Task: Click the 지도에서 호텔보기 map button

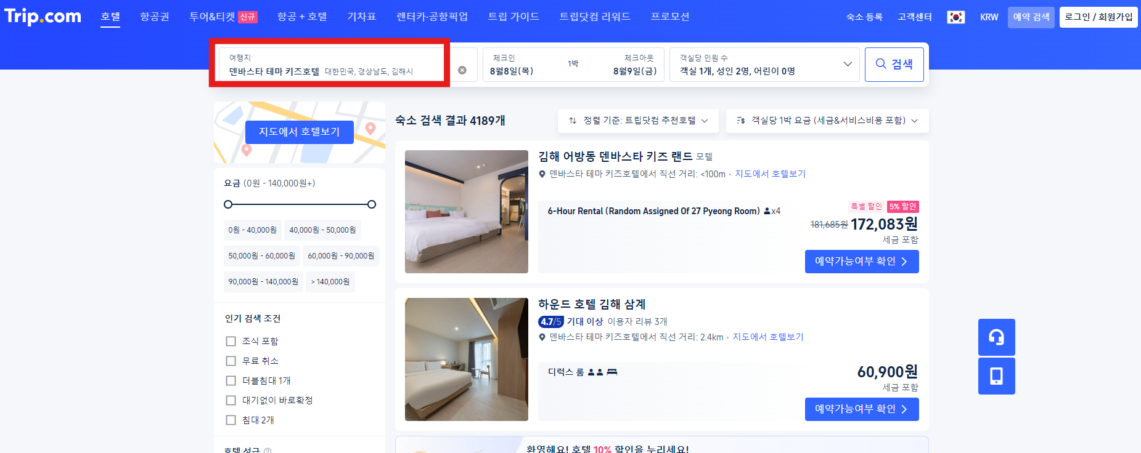Action: 300,132
